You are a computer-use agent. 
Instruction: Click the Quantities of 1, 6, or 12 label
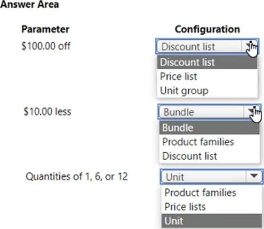pos(77,176)
